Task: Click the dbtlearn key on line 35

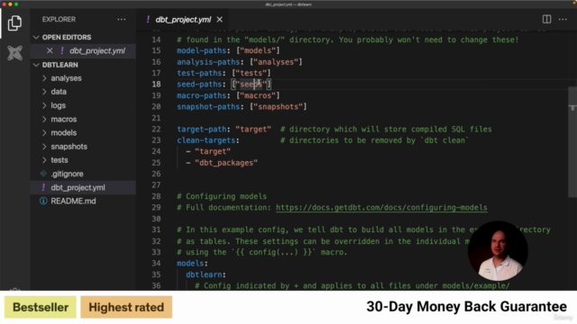Action: click(204, 274)
